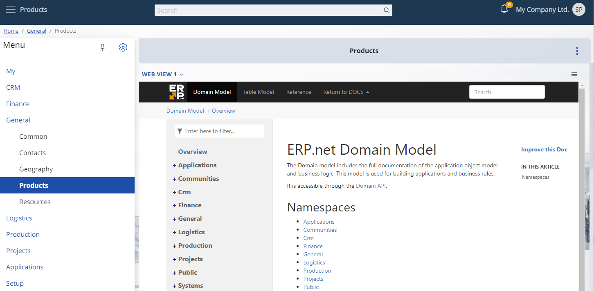Select Table Model tab

pyautogui.click(x=259, y=92)
